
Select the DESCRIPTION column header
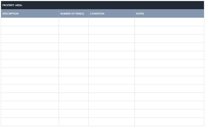(x=30, y=14)
